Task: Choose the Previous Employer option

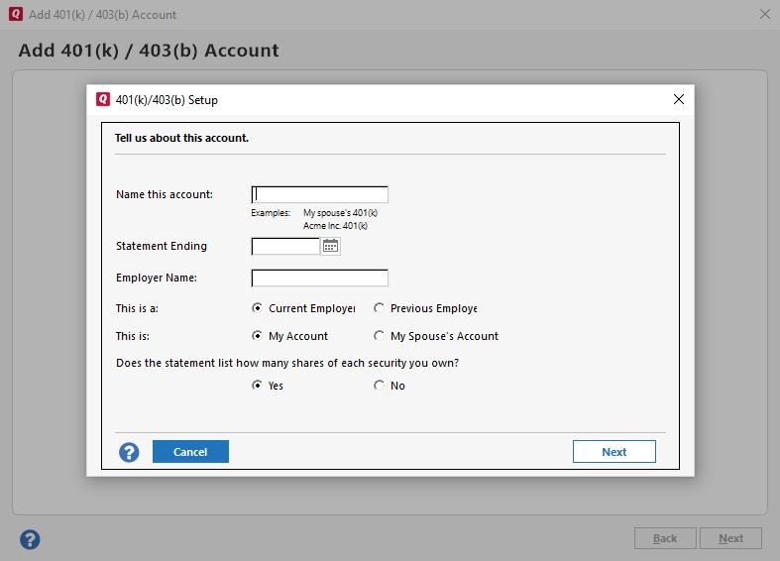Action: [x=379, y=308]
